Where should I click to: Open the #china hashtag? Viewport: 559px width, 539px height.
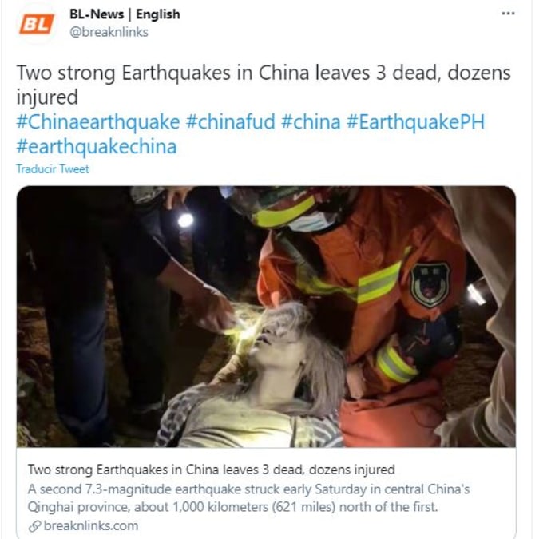point(311,121)
